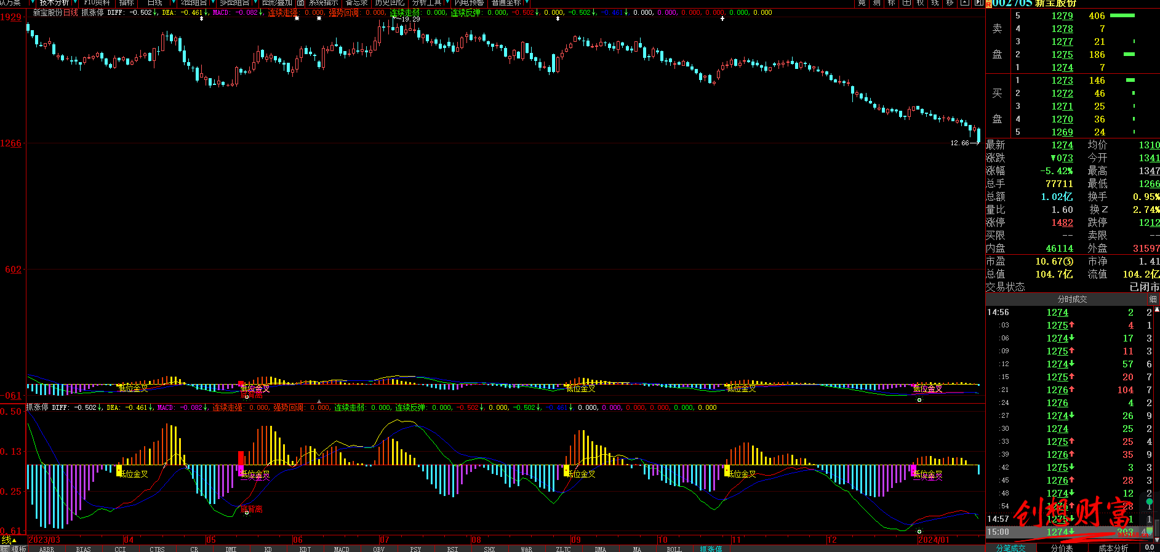Expand the dropdown arrow beside 分析工具

coord(446,3)
